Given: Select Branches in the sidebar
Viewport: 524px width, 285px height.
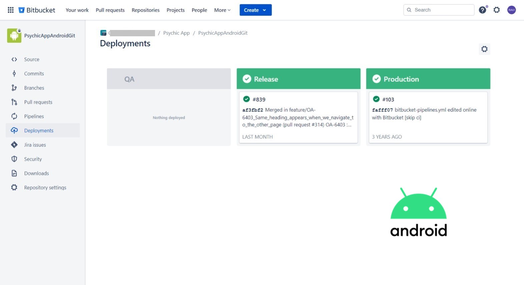Looking at the screenshot, I should 34,88.
